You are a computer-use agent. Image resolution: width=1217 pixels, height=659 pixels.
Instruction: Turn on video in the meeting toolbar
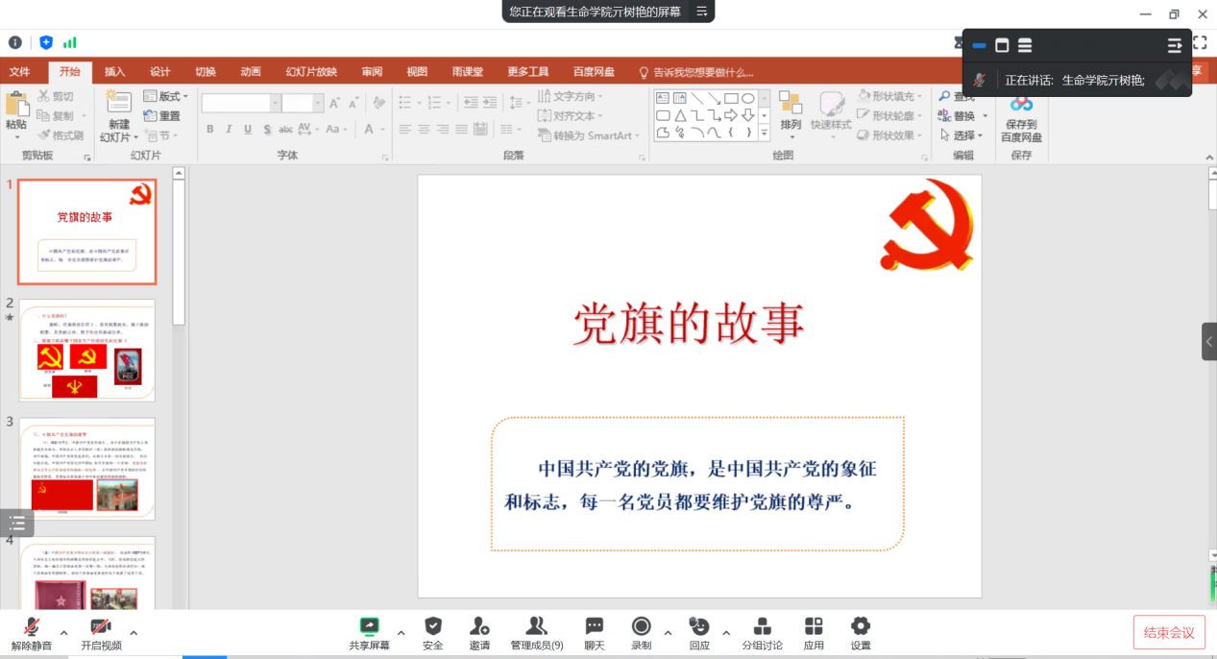(x=101, y=633)
